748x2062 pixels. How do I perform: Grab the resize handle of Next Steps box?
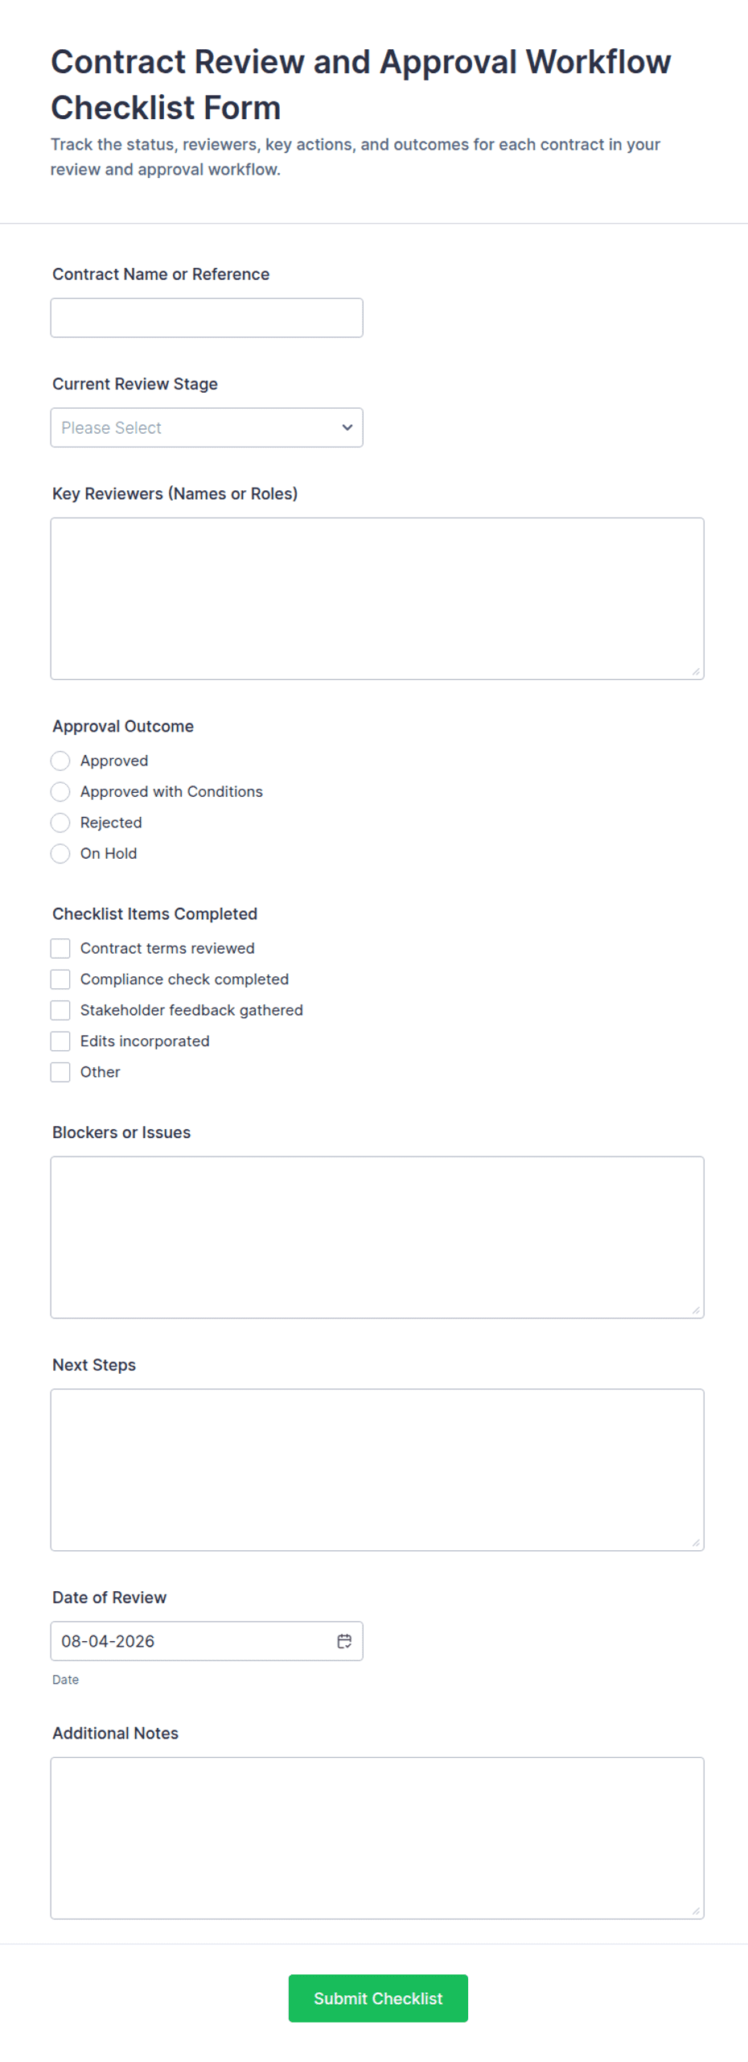[696, 1542]
